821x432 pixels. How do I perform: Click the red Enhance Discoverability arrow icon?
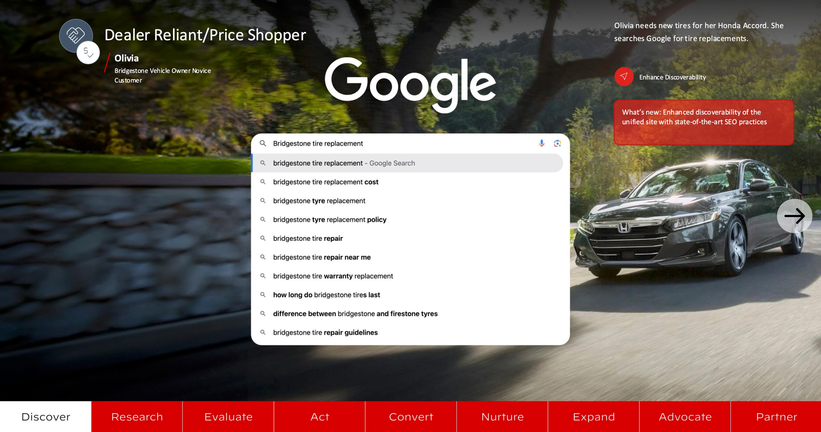pos(624,77)
